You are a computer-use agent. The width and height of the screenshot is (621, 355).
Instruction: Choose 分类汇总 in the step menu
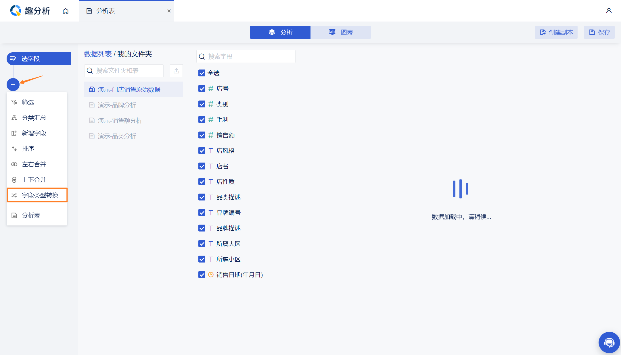tap(34, 117)
